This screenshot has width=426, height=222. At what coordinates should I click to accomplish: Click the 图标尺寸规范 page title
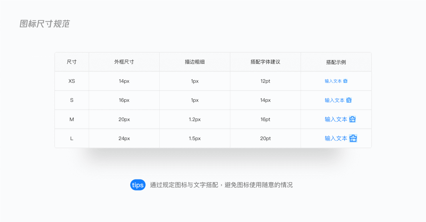pos(45,24)
